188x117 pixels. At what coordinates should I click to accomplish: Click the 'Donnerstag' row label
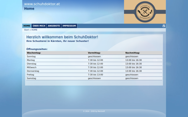(33, 71)
